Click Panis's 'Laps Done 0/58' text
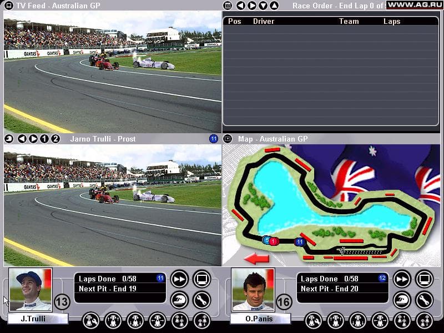444x333 pixels. [329, 279]
